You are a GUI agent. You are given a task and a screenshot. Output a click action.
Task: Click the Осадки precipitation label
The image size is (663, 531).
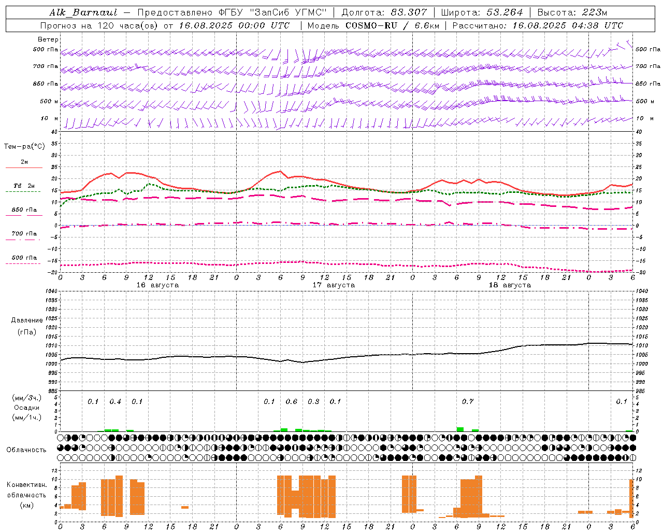(27, 408)
